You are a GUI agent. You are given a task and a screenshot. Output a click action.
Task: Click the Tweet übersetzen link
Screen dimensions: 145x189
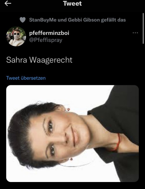point(26,78)
